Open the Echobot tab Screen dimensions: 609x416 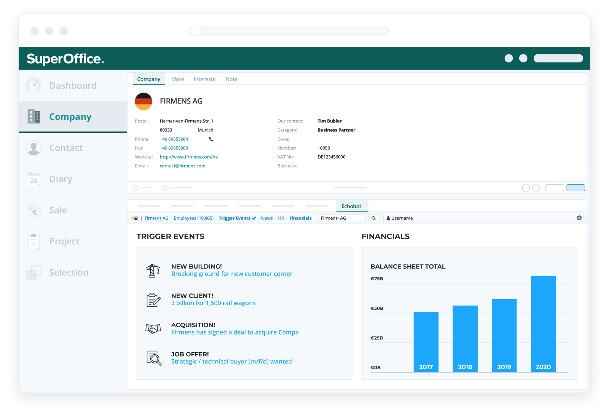point(352,206)
